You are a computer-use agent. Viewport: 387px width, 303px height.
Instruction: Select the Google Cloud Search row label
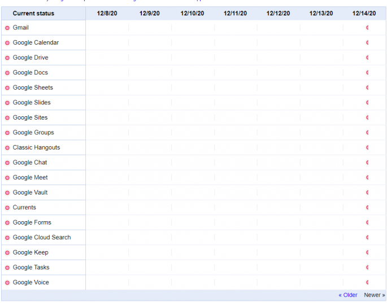tap(42, 238)
